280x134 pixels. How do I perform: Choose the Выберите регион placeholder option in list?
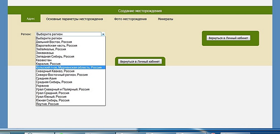pos(71,38)
